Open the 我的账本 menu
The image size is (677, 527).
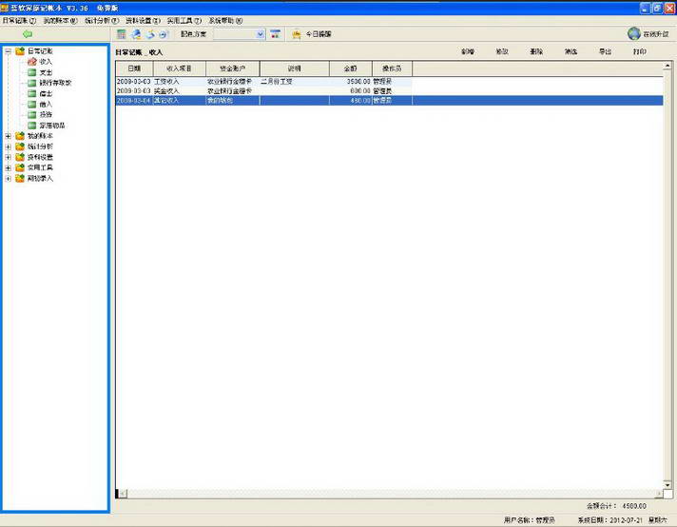tap(60, 20)
